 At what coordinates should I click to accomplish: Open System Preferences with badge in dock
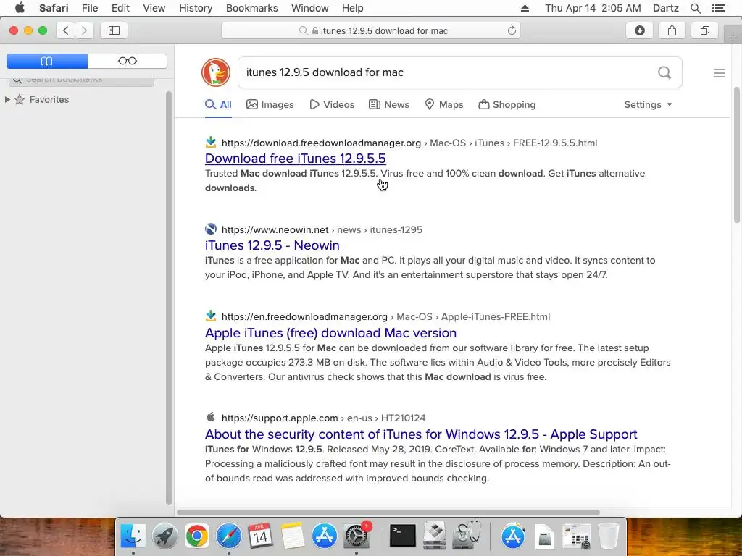point(357,536)
